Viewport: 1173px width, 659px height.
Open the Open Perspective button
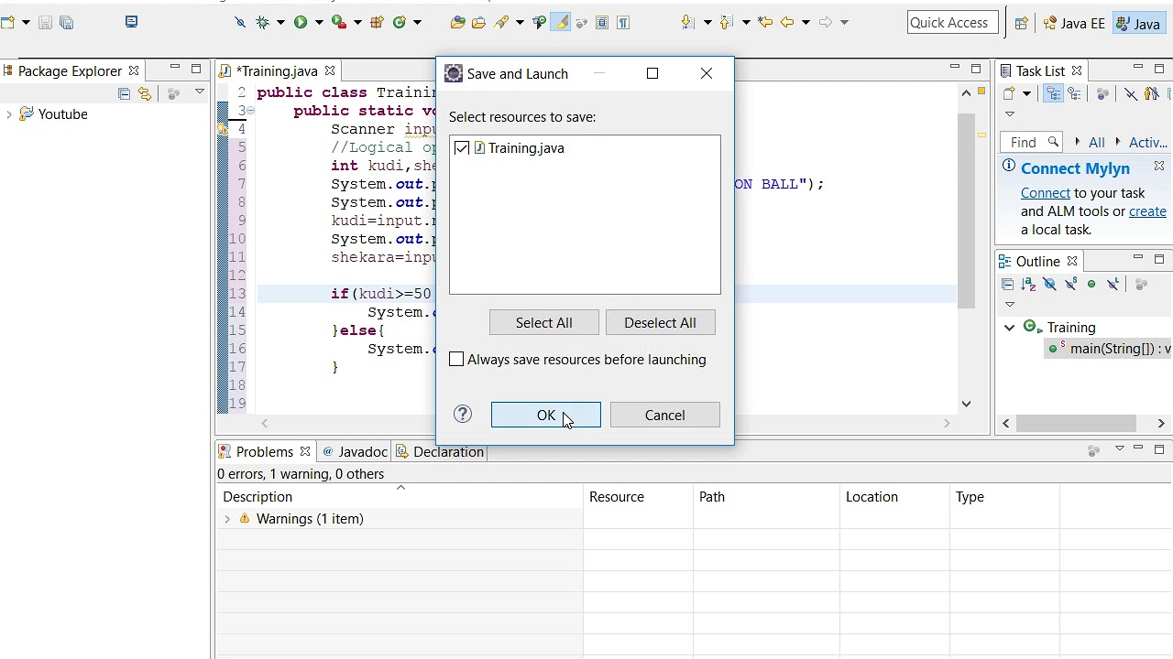pos(1022,24)
